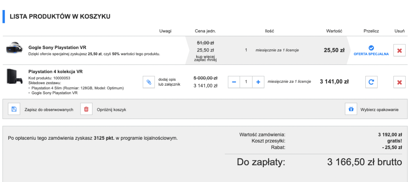
Task: Click the red trash bin icon
Action: pos(86,109)
